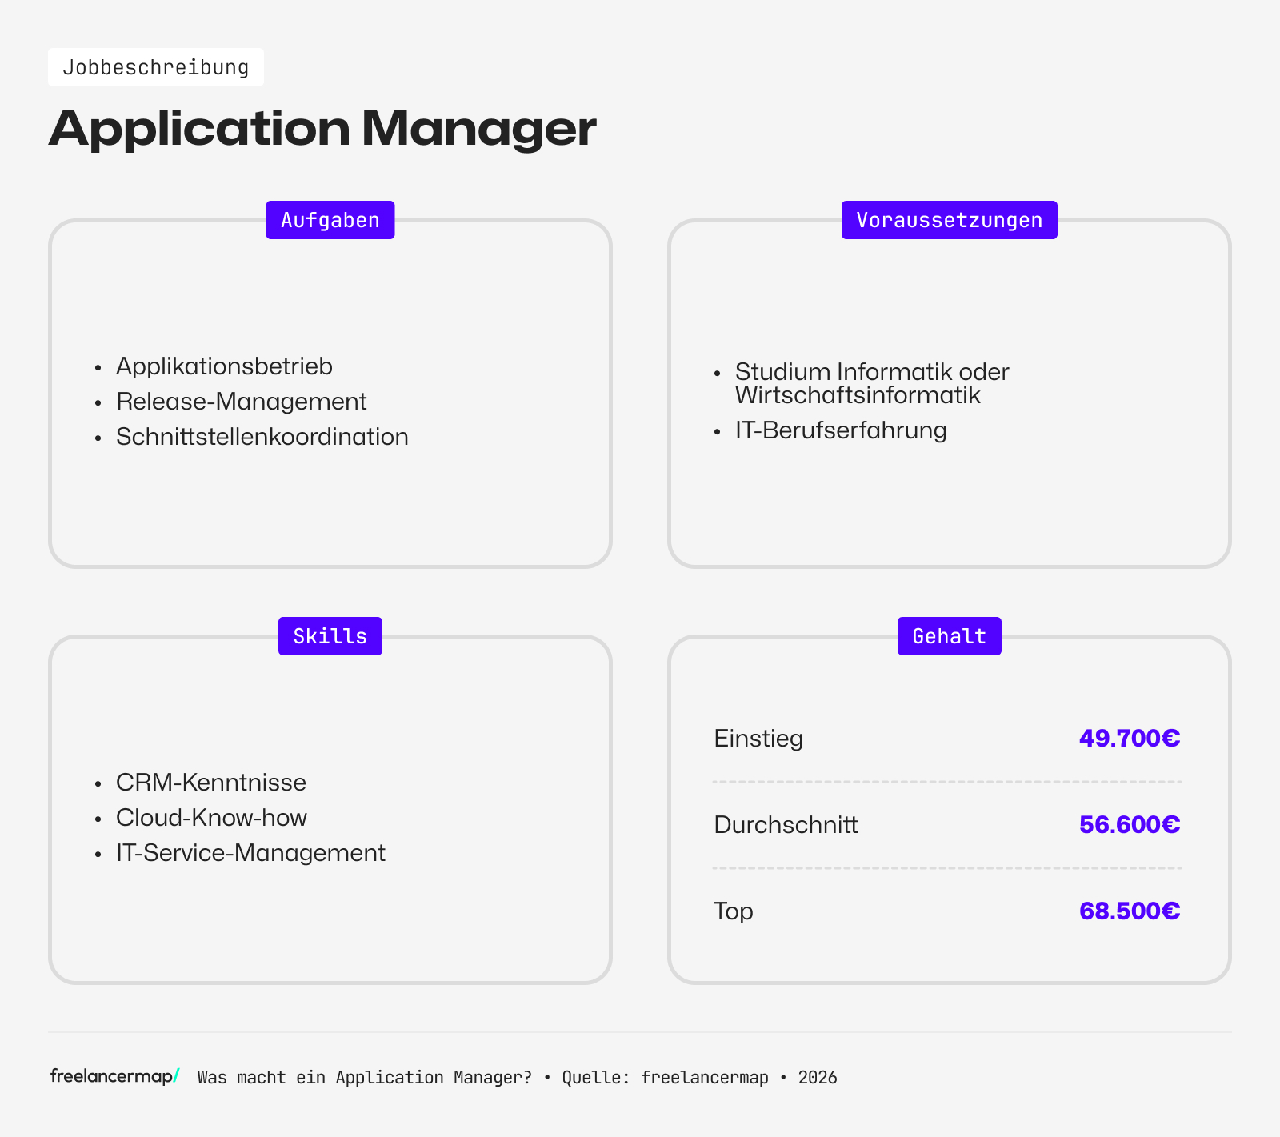Click the Top salary value 68.500€

[x=1129, y=911]
